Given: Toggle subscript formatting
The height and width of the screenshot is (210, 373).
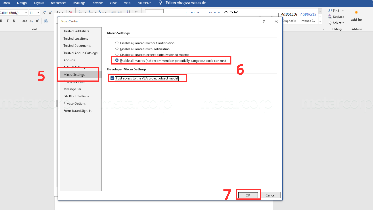Looking at the screenshot, I should coord(31,21).
